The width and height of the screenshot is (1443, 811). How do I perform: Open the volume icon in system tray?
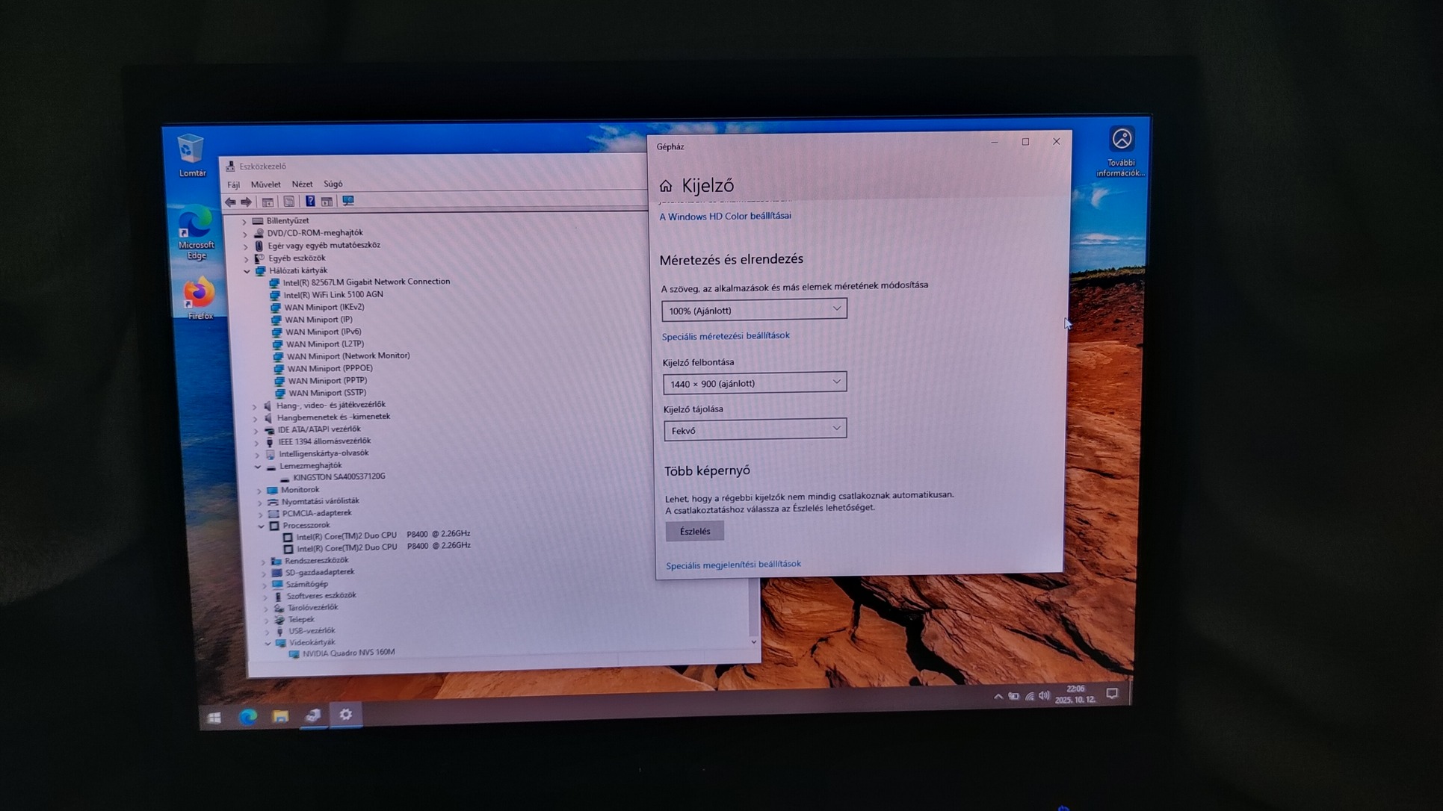pyautogui.click(x=1044, y=696)
